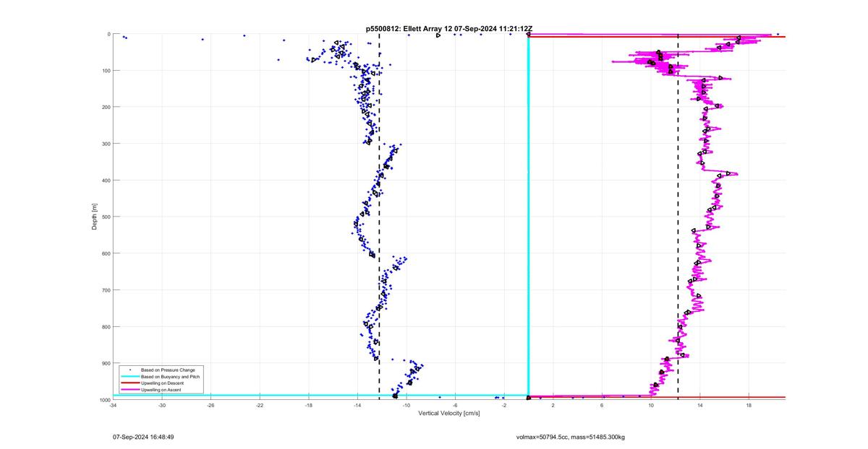Viewport: 868px width, 449px height.
Task: Click legend entry 'Upwelling on Ascent'
Action: [x=161, y=390]
